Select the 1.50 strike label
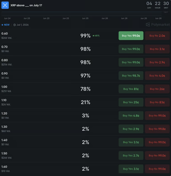This screenshot has height=176, width=171. point(4,154)
